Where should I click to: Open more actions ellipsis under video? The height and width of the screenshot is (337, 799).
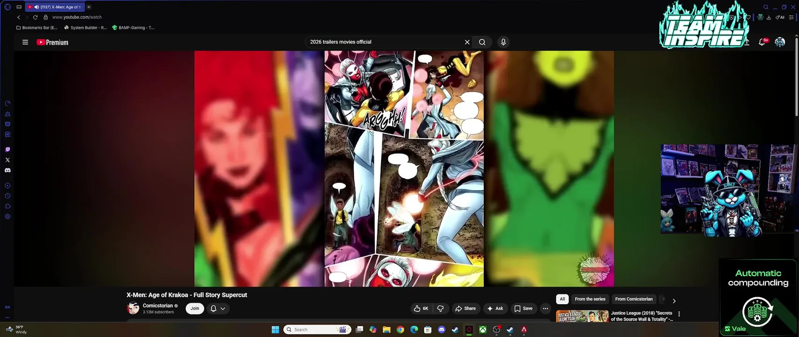pyautogui.click(x=545, y=308)
